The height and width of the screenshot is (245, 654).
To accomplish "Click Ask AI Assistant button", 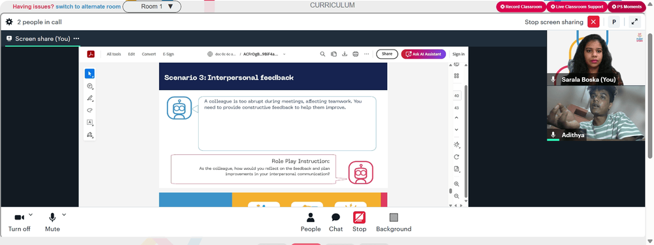I will point(423,54).
